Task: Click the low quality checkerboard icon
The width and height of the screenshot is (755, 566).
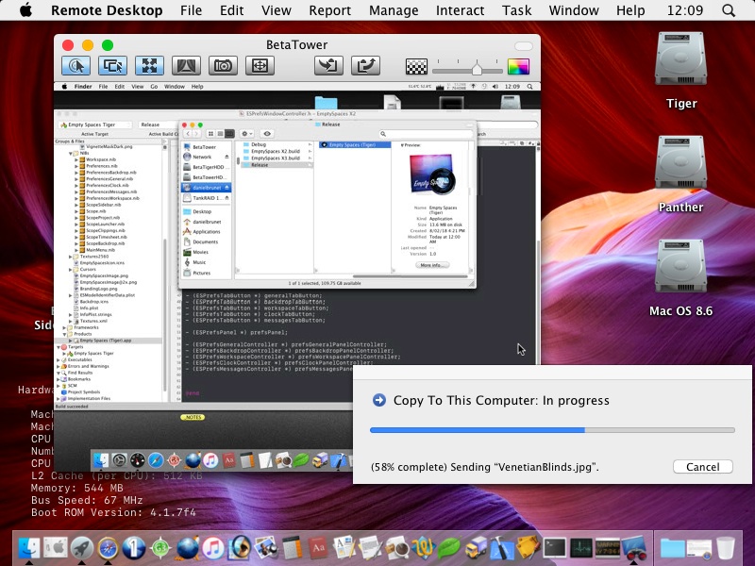Action: point(416,66)
